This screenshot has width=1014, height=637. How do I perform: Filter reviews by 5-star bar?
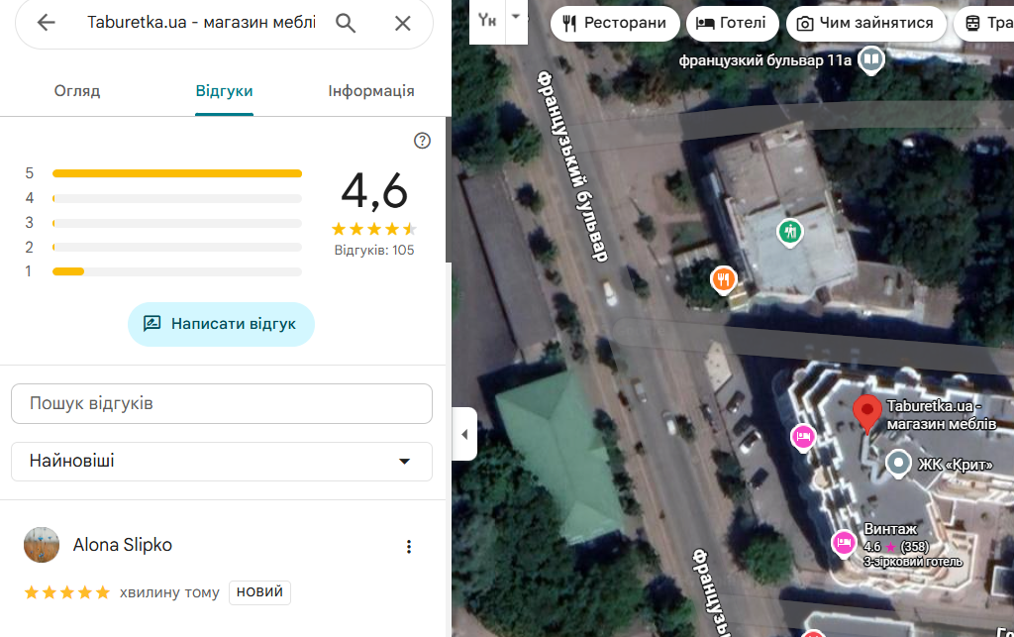[x=176, y=173]
